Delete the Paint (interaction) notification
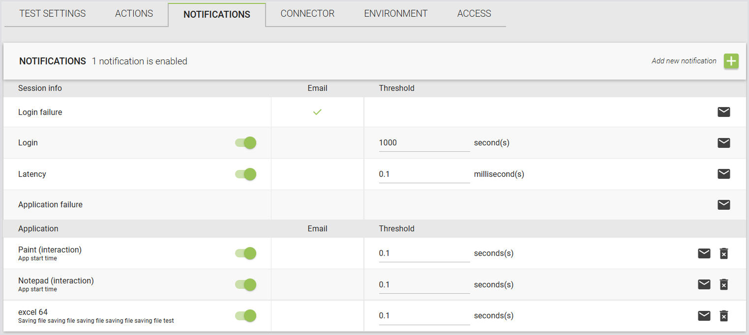Screen dimensions: 749x335 (724, 253)
